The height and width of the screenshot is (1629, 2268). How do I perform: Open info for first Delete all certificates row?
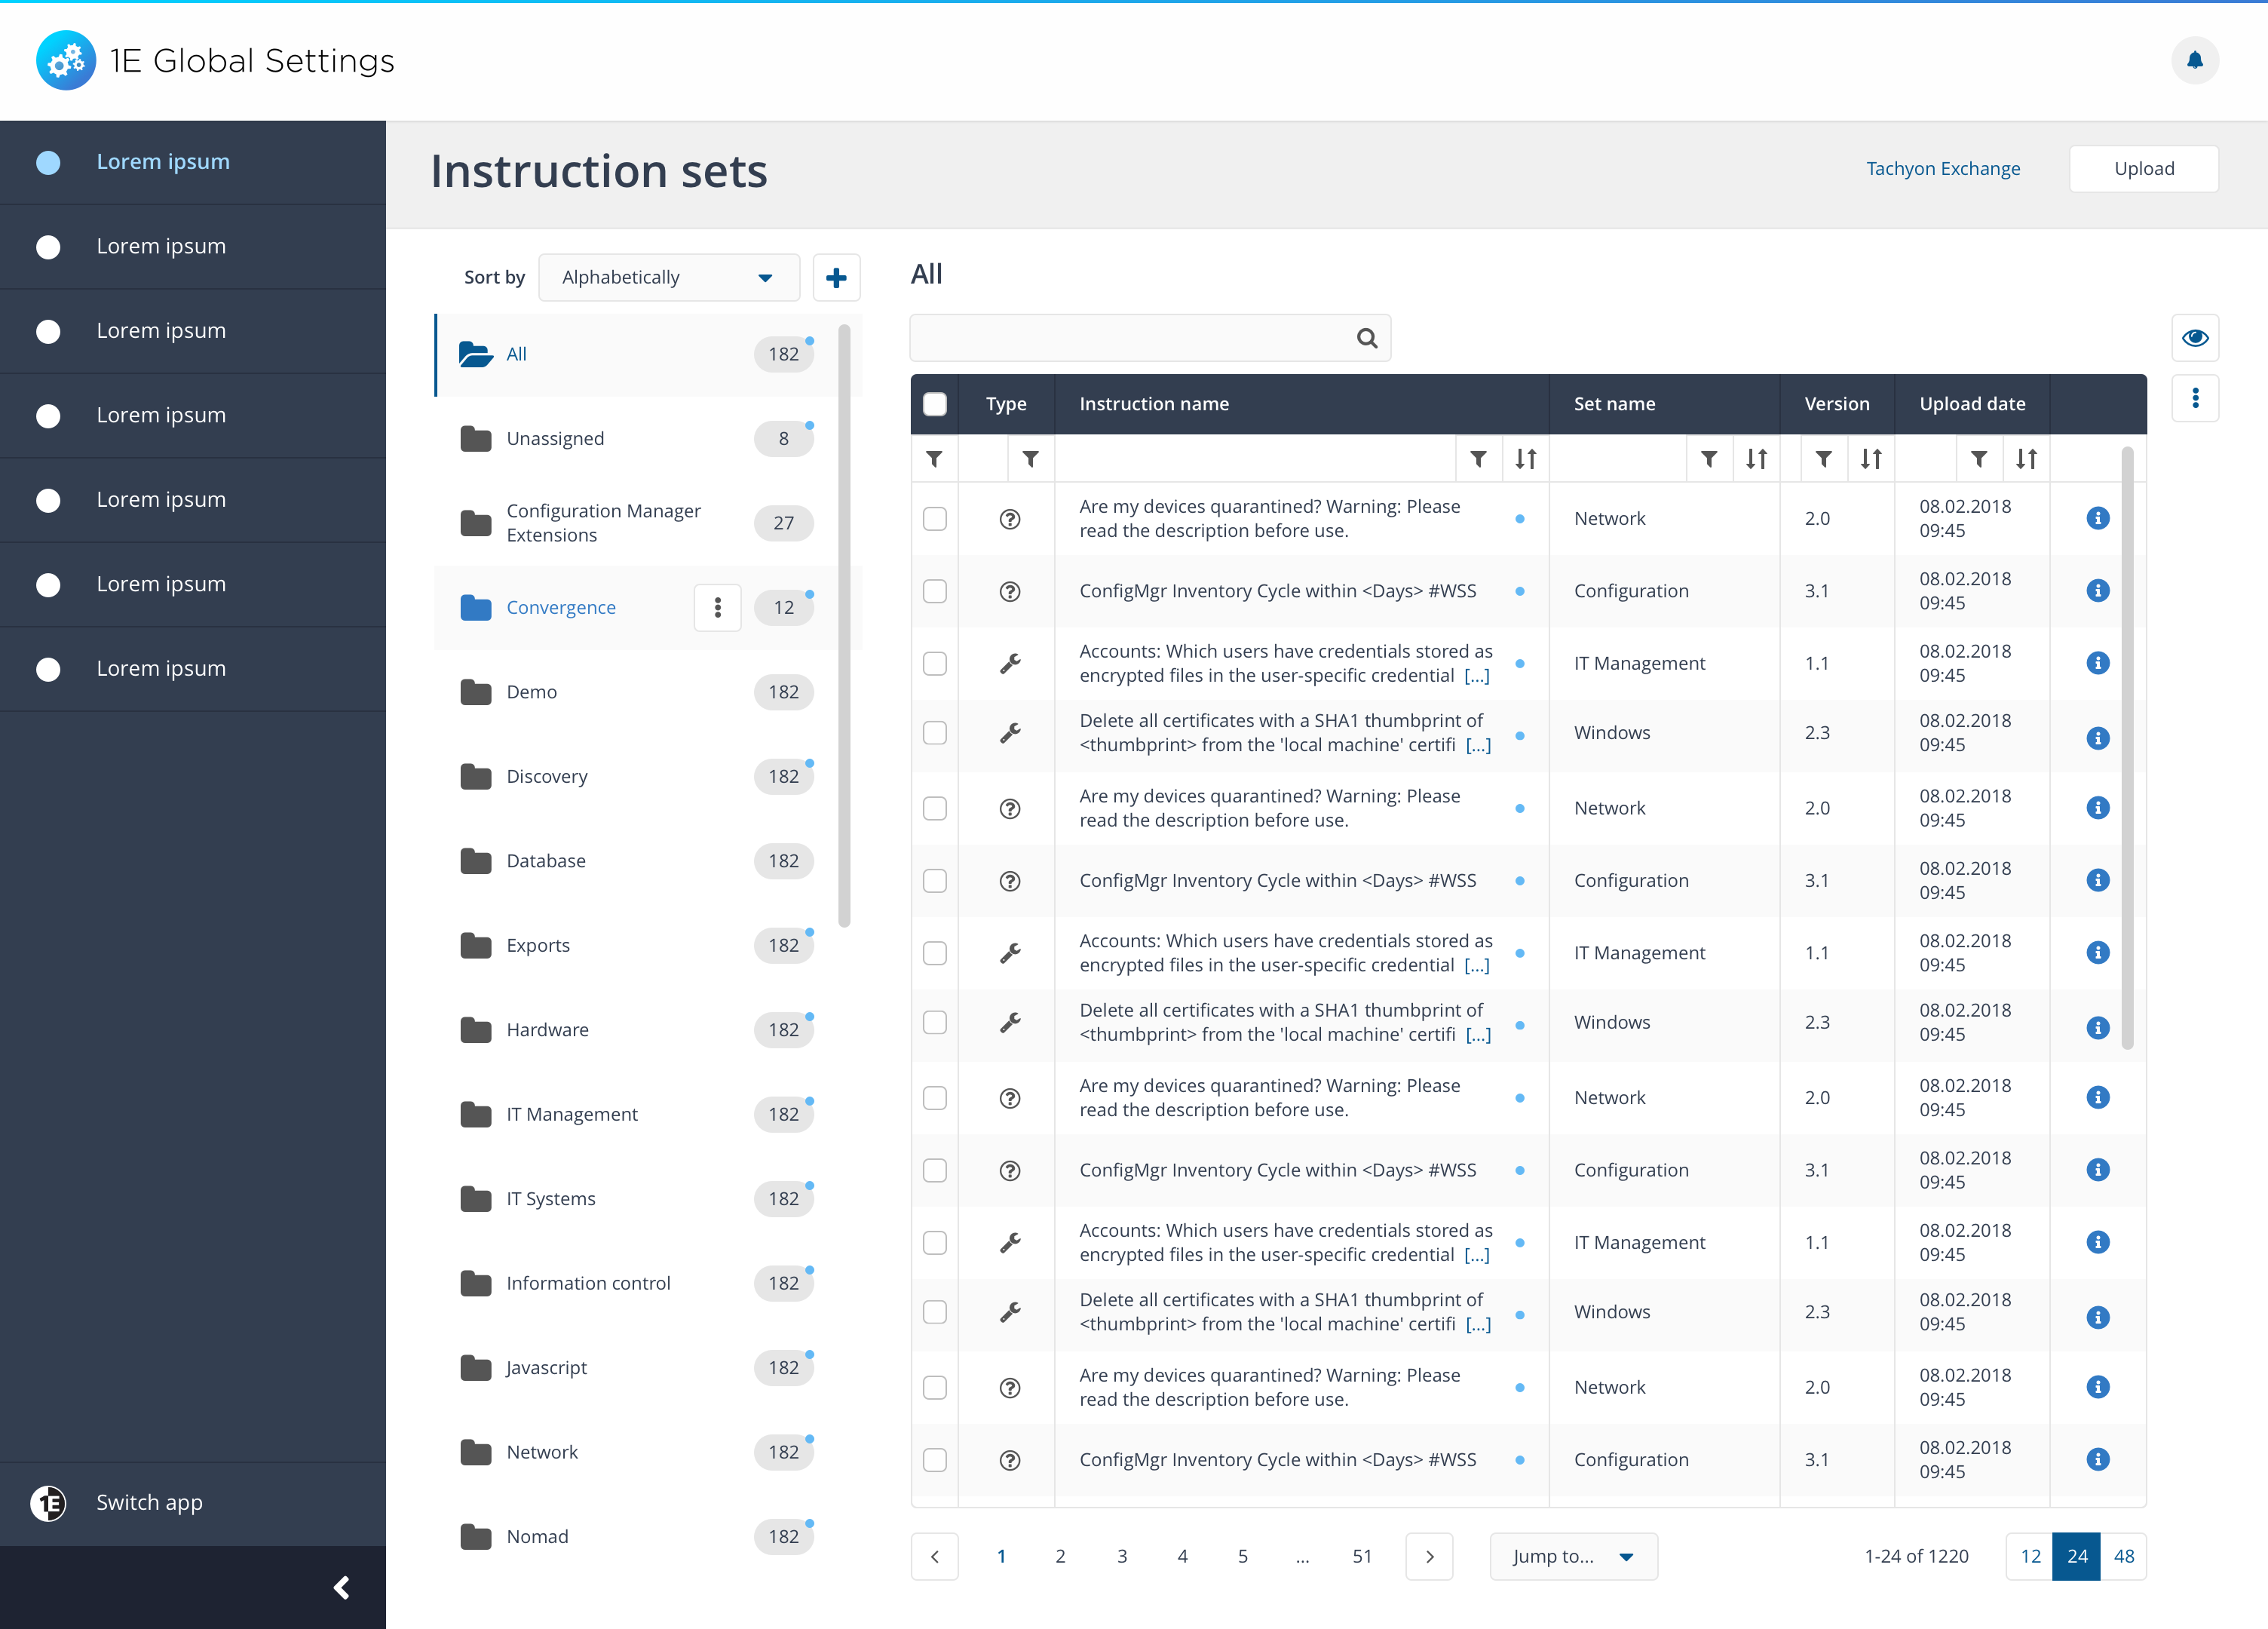[x=2098, y=738]
